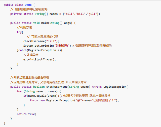The height and width of the screenshot is (127, 161).
Task: Click the names array declaration line
Action: click(x=55, y=14)
